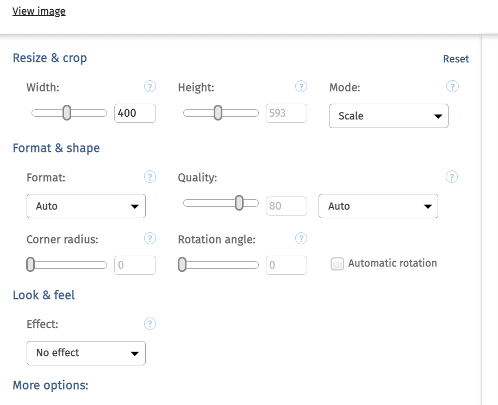Viewport: 498px width, 405px height.
Task: Show help for Rotation angle
Action: pos(301,239)
